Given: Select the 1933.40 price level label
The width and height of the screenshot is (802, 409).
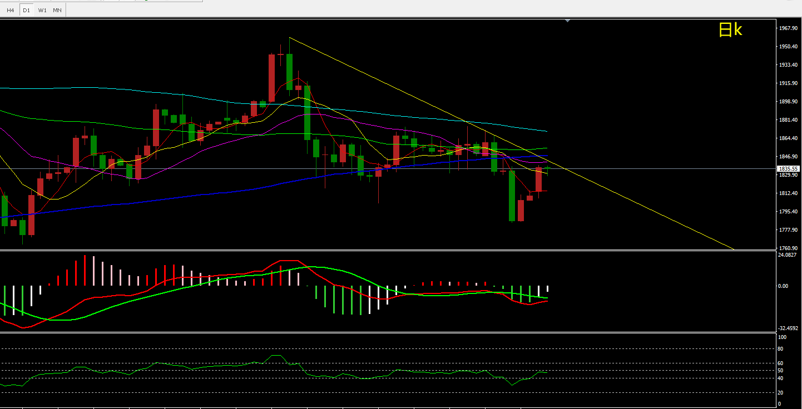Looking at the screenshot, I should (x=789, y=65).
